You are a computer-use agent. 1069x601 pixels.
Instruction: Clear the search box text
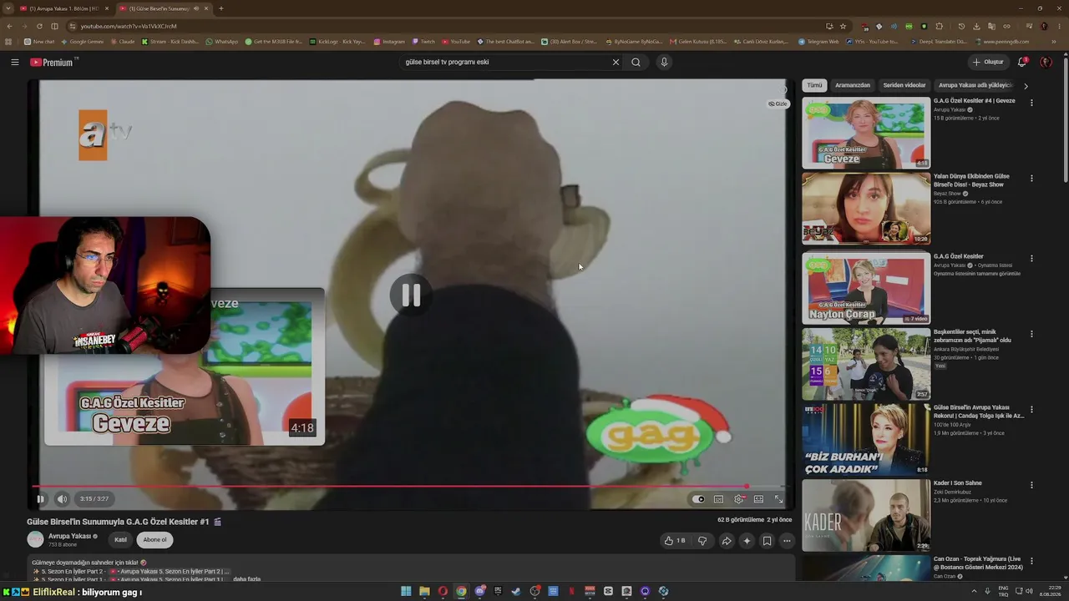pos(616,62)
